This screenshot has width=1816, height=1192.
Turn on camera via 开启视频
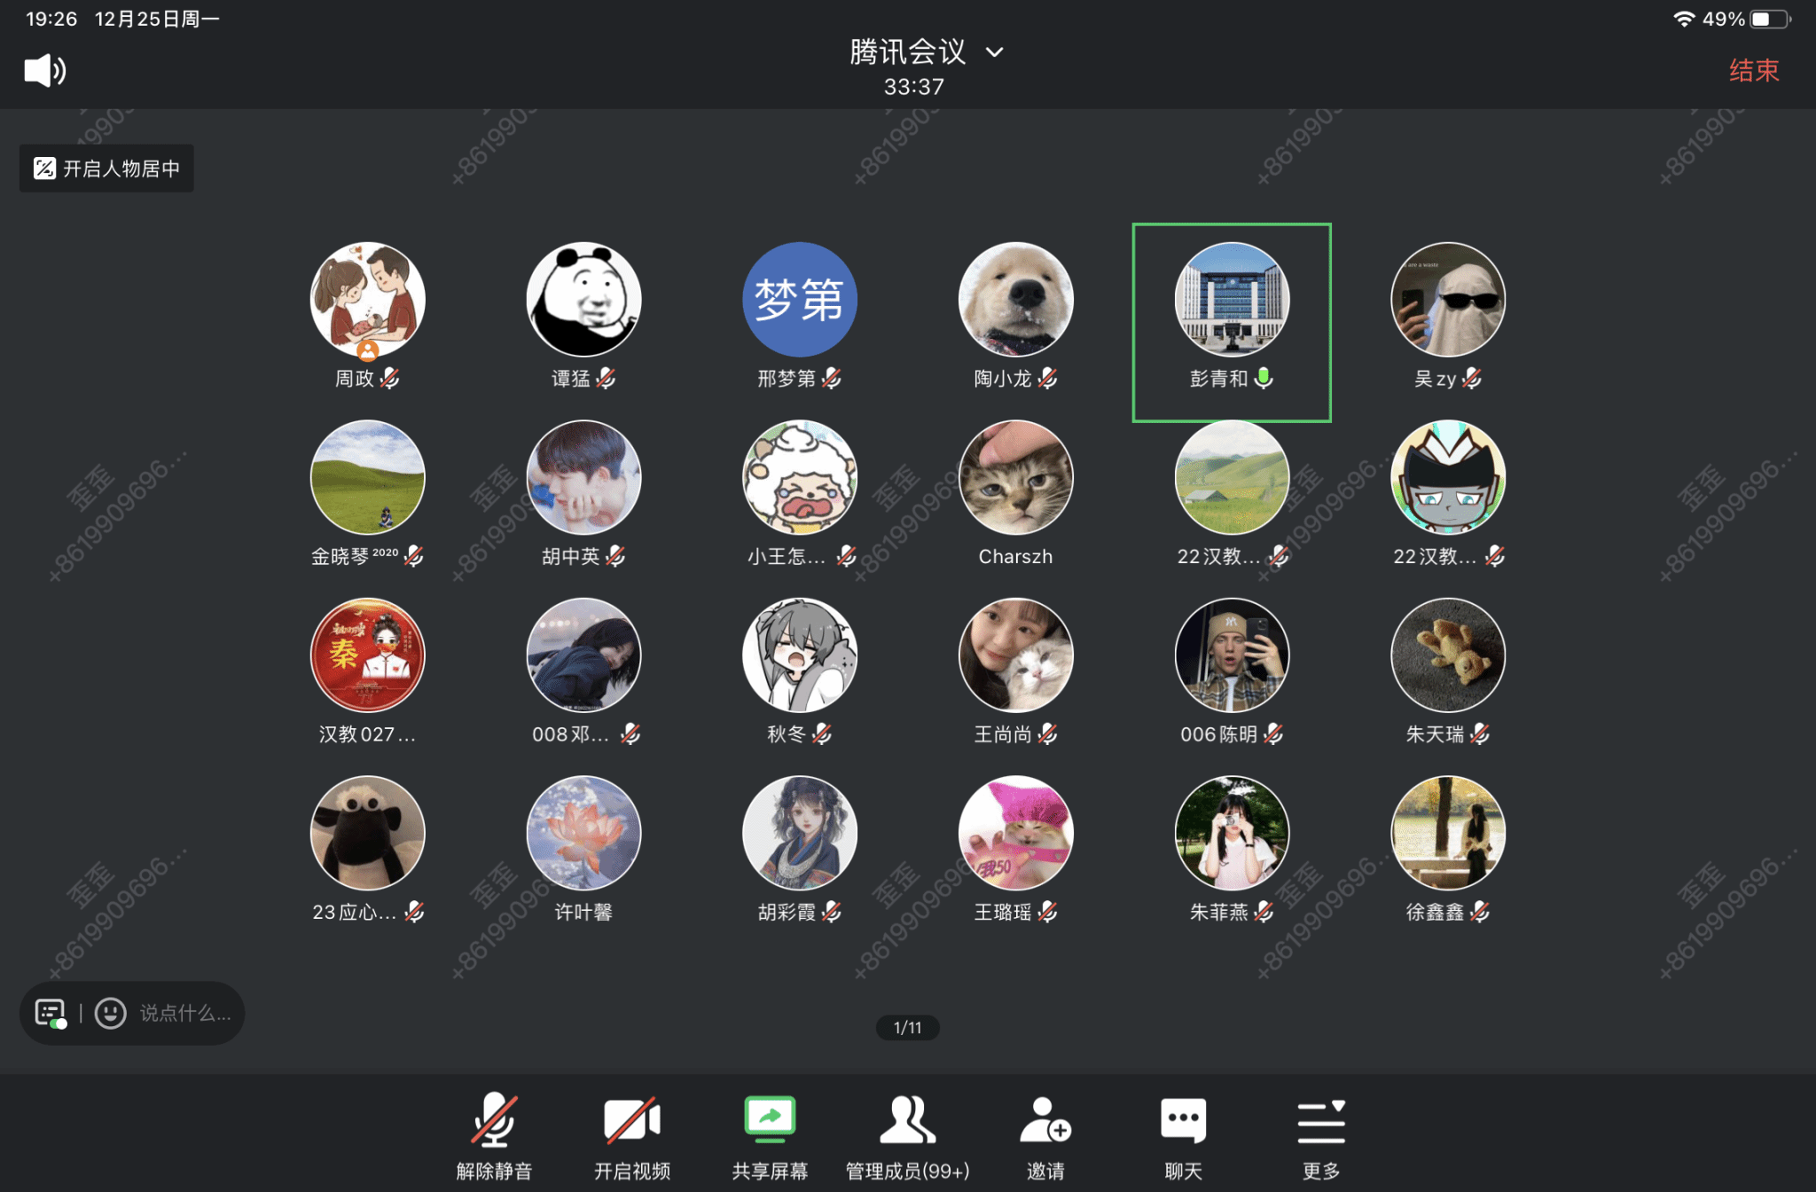[631, 1119]
